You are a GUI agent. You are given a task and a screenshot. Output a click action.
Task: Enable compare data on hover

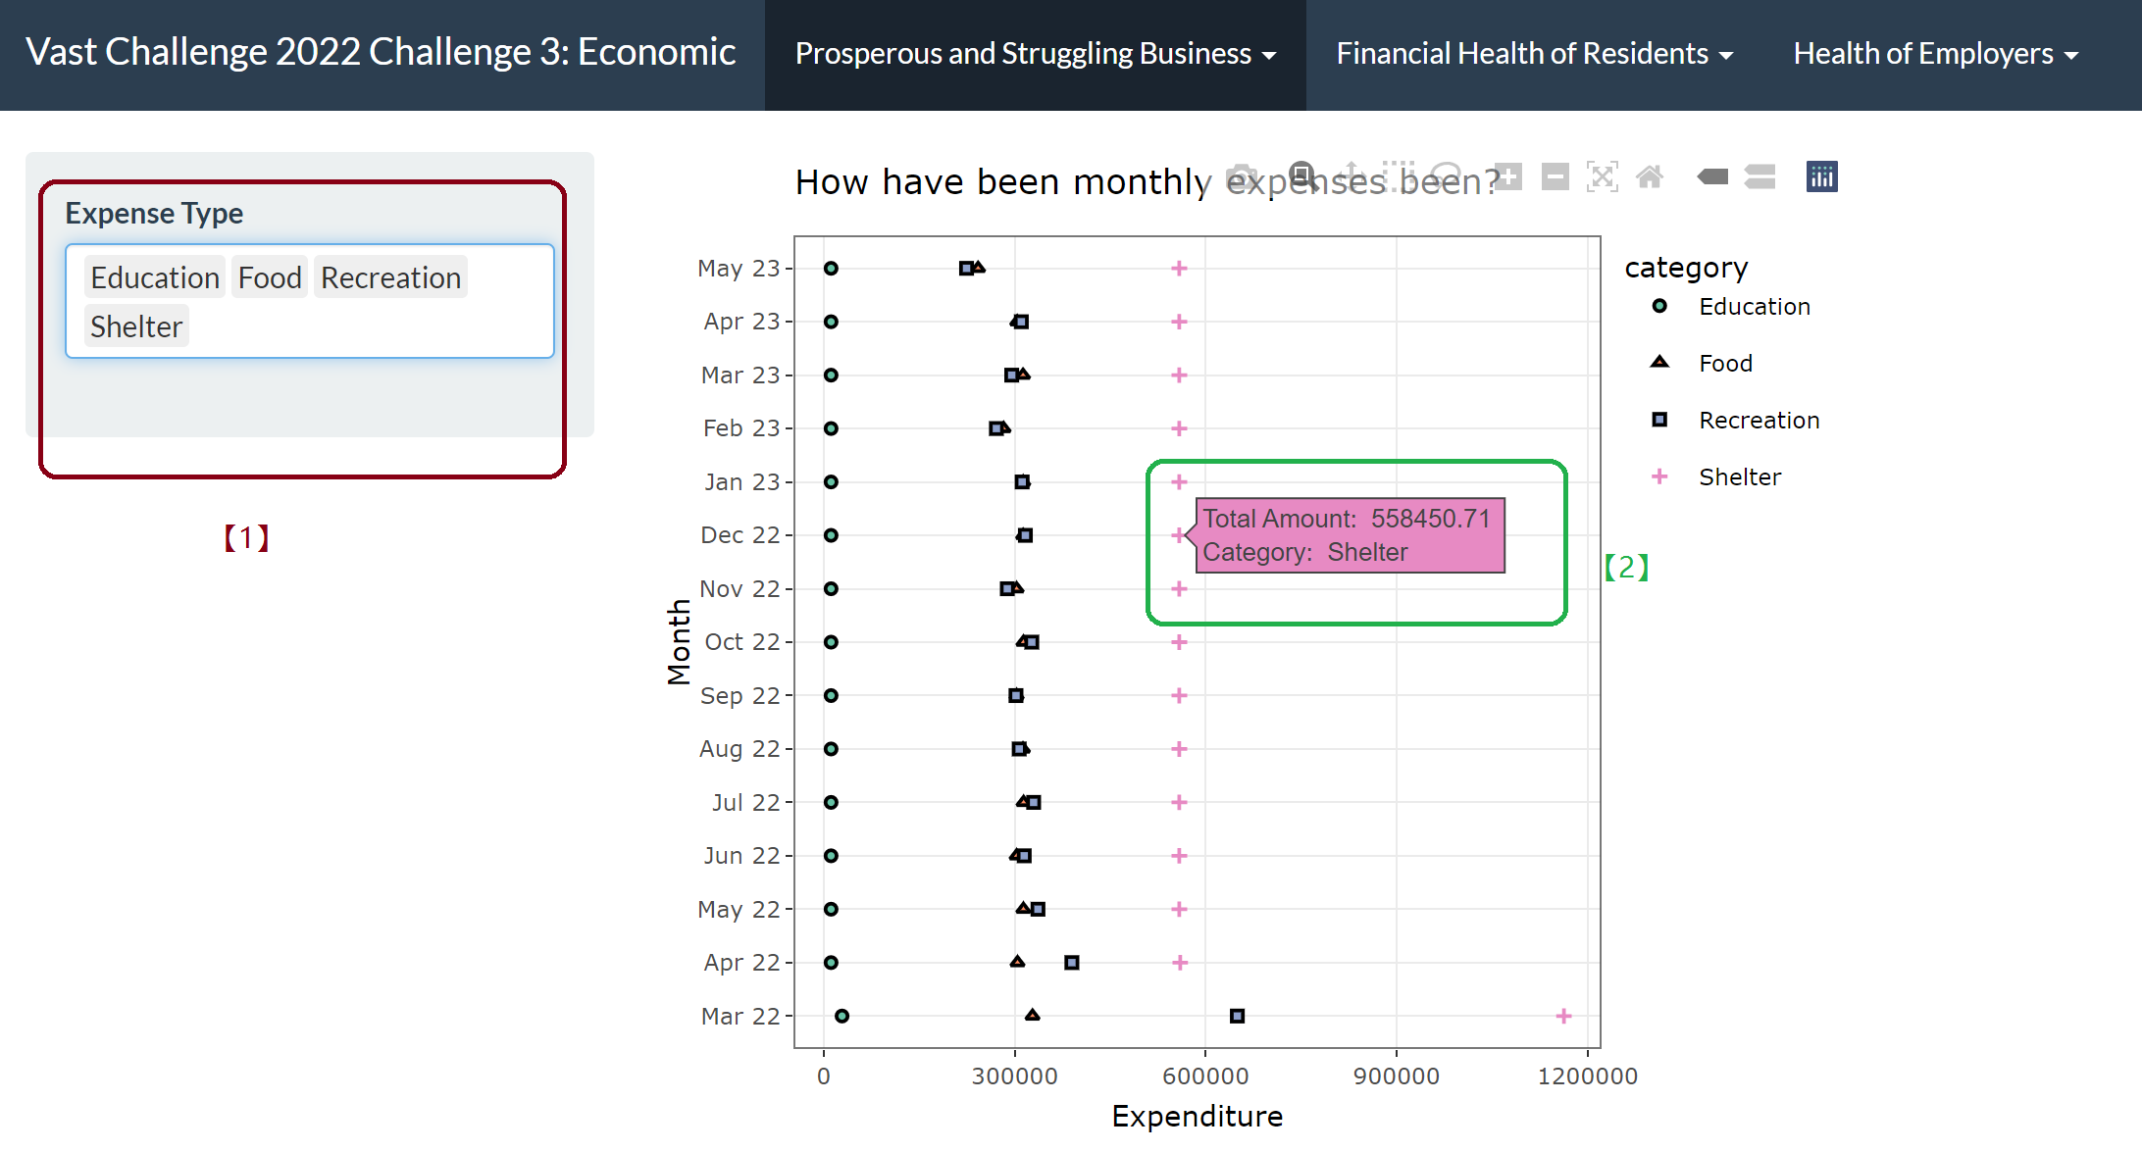[1760, 176]
